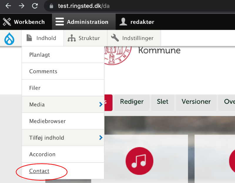Choose Comments in the dropdown menu
The width and height of the screenshot is (235, 183).
tap(43, 71)
